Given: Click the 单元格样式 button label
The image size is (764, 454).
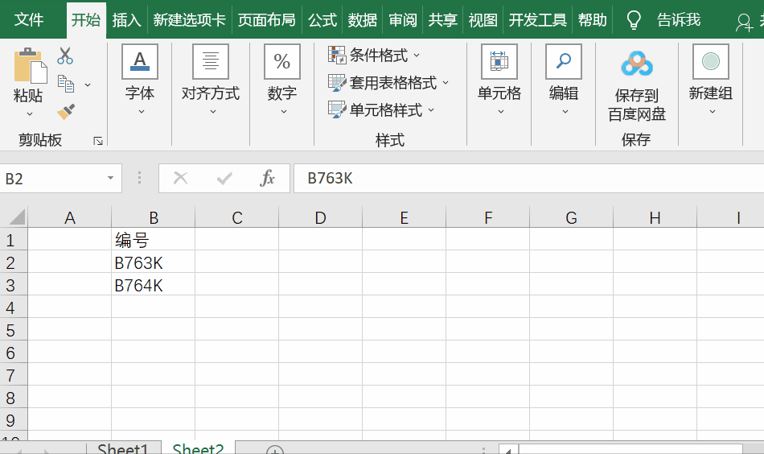Looking at the screenshot, I should click(x=386, y=109).
